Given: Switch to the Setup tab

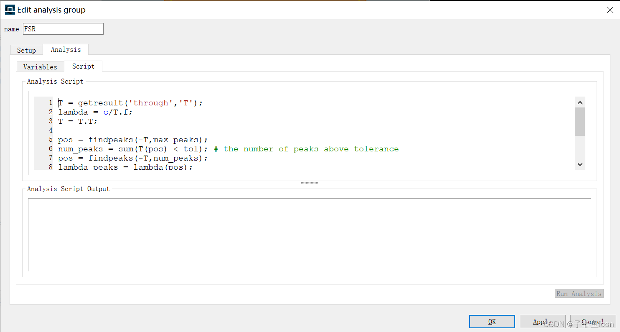Looking at the screenshot, I should pos(26,50).
